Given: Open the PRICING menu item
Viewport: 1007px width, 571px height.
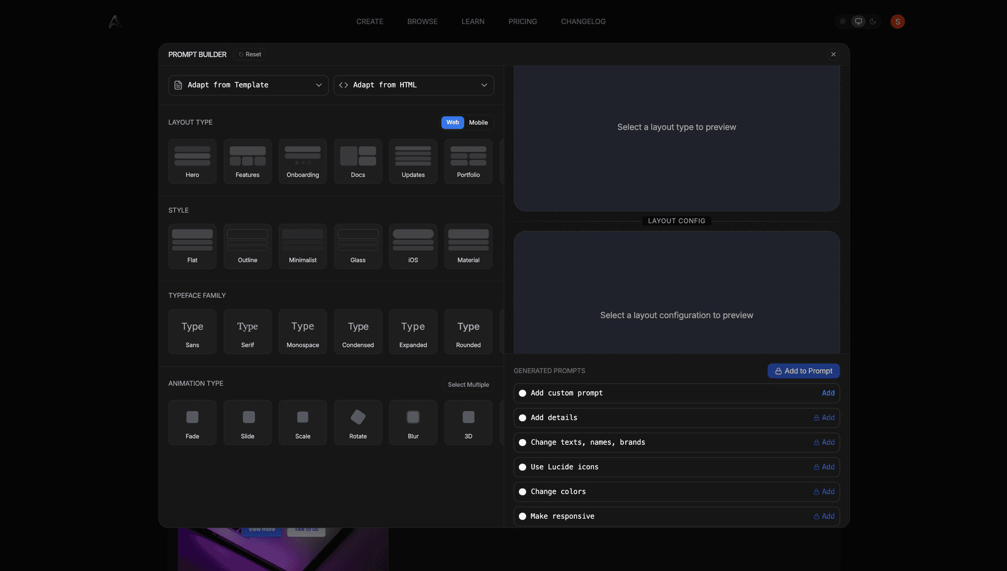Looking at the screenshot, I should pyautogui.click(x=522, y=21).
